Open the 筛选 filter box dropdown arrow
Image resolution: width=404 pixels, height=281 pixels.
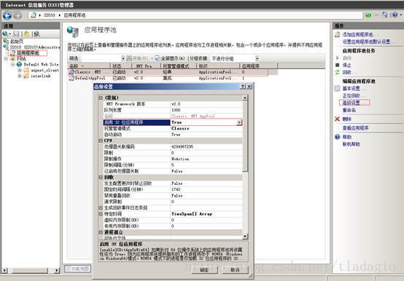point(123,59)
